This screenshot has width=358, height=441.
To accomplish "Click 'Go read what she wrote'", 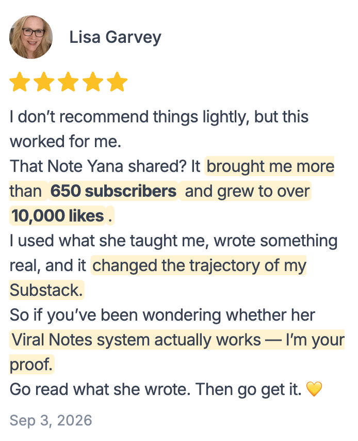I will click(x=100, y=389).
